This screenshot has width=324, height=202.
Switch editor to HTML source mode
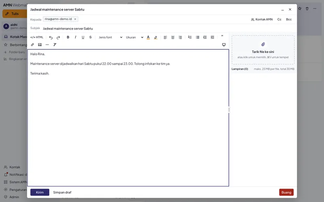pyautogui.click(x=37, y=37)
